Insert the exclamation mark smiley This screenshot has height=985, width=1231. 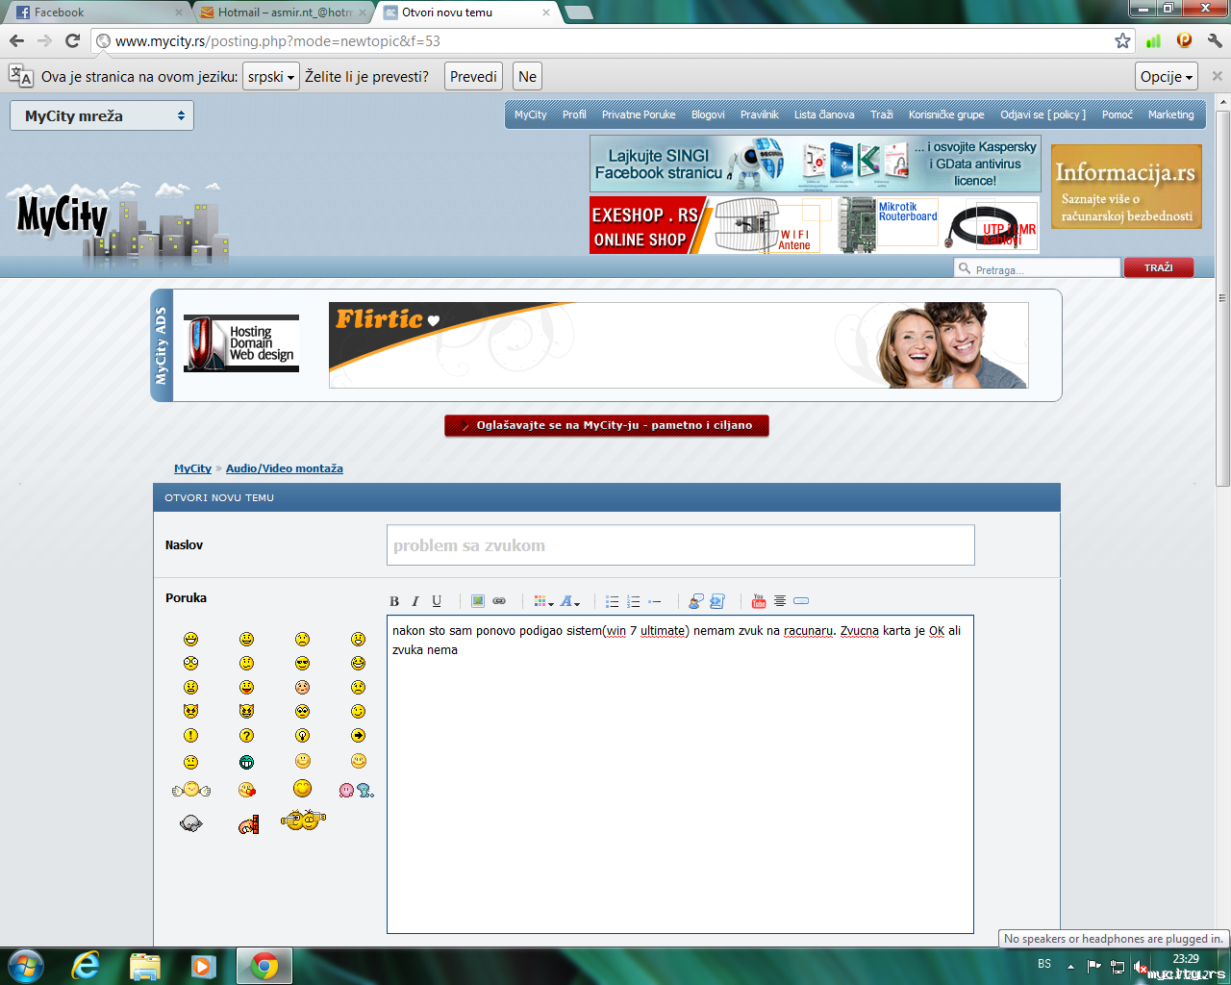pyautogui.click(x=190, y=736)
